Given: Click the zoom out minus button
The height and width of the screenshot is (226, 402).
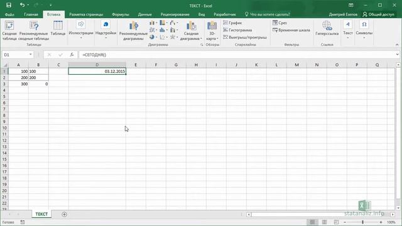Looking at the screenshot, I should [345, 222].
